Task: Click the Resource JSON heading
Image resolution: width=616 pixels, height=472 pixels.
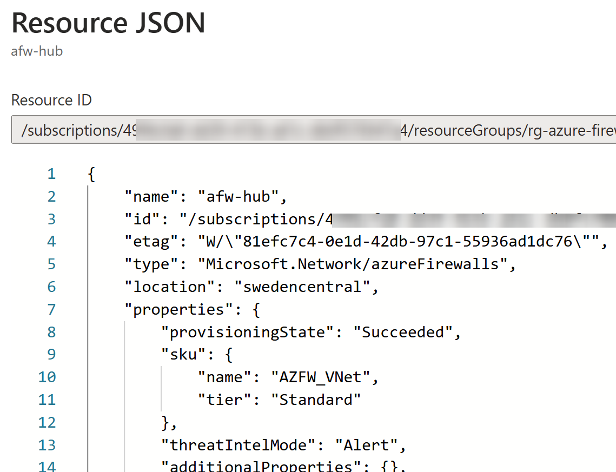Action: [108, 23]
